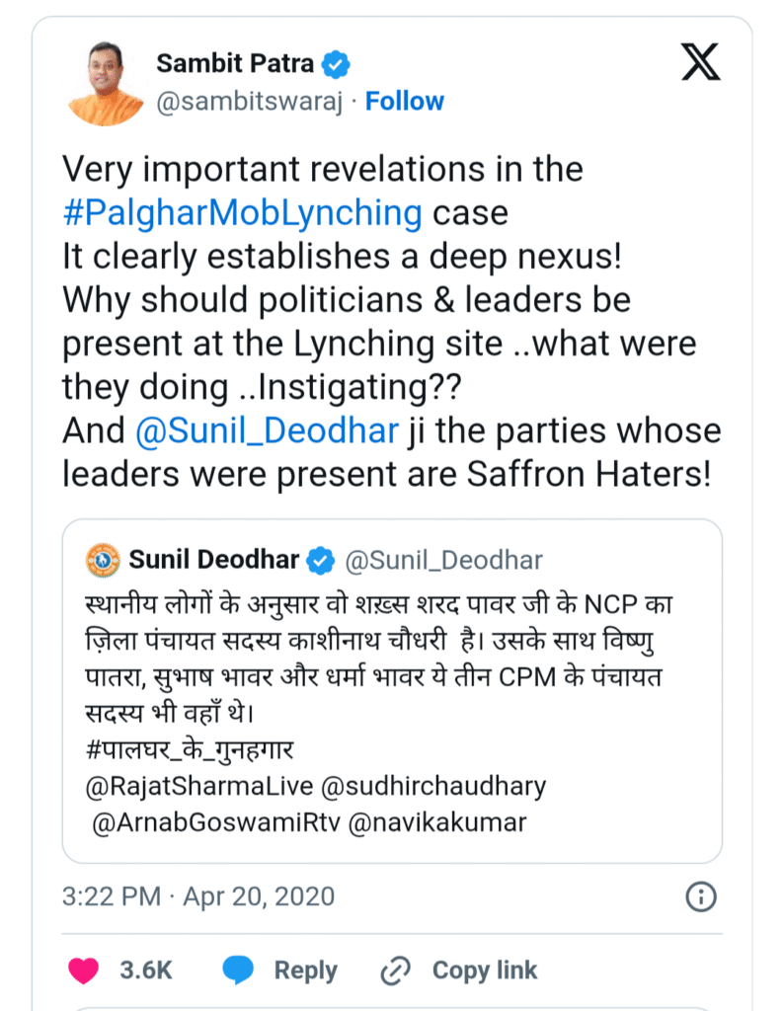Open the 3:22 PM Apr 20, 2020 timestamp
The height and width of the screenshot is (1011, 784).
point(198,896)
